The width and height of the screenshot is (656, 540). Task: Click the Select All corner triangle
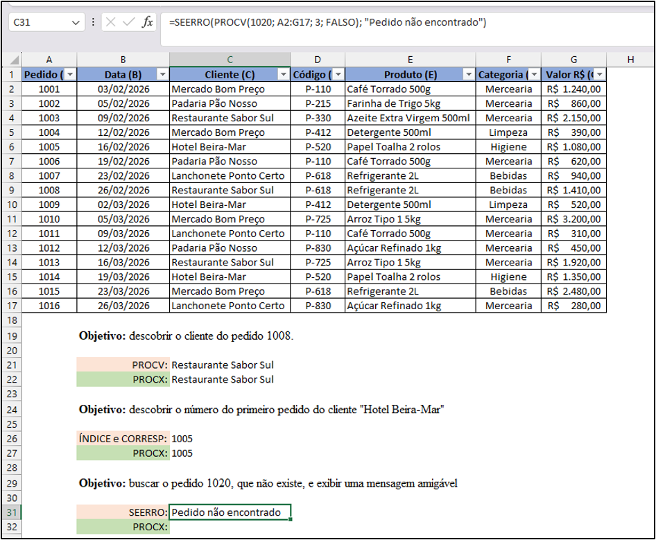(15, 60)
